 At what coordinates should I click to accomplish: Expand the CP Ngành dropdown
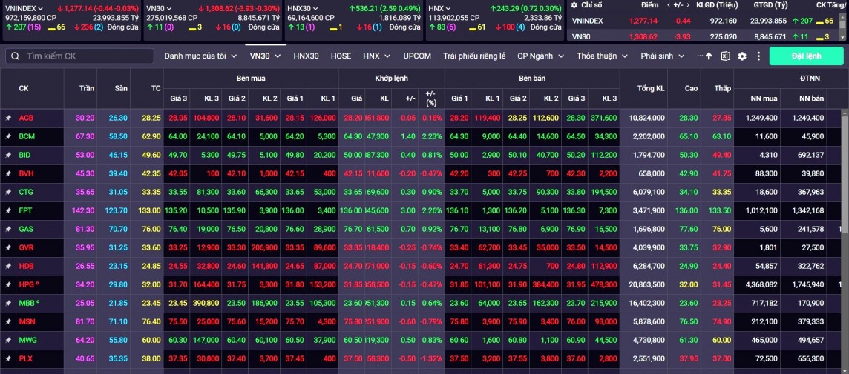click(541, 56)
